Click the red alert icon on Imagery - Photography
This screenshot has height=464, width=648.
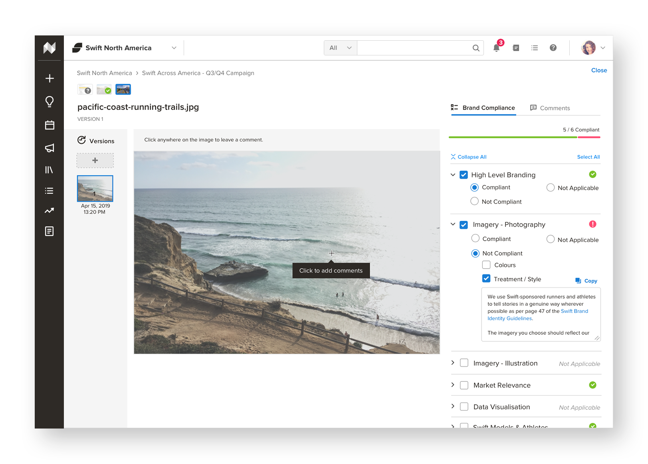593,224
